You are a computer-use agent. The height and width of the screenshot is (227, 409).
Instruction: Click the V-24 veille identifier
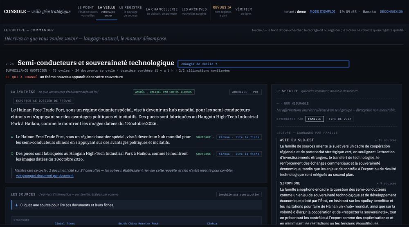(x=10, y=64)
